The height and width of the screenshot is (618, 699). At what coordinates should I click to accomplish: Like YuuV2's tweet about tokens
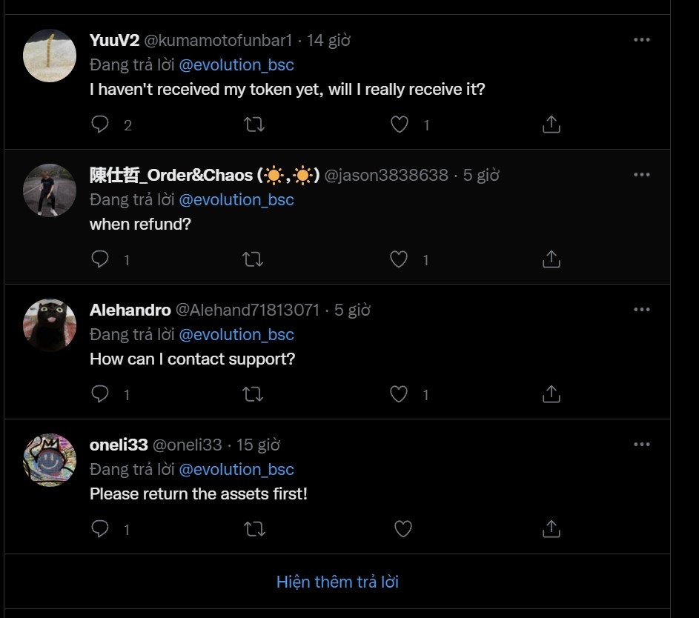point(400,124)
